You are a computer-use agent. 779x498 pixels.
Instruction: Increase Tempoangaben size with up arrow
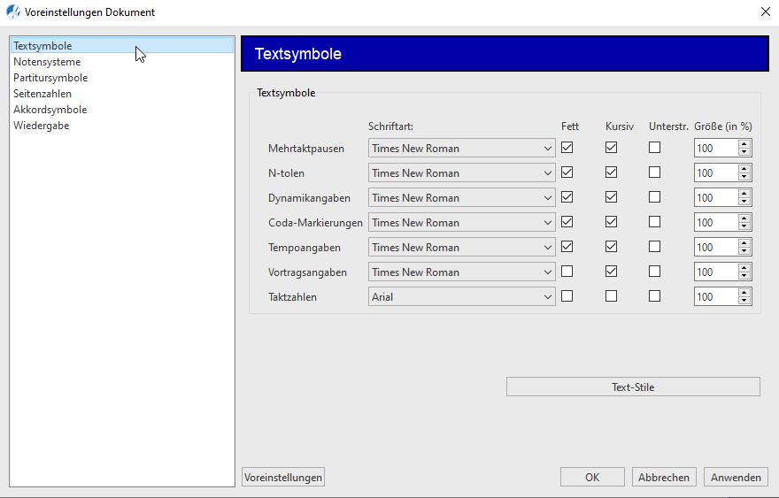click(x=744, y=243)
